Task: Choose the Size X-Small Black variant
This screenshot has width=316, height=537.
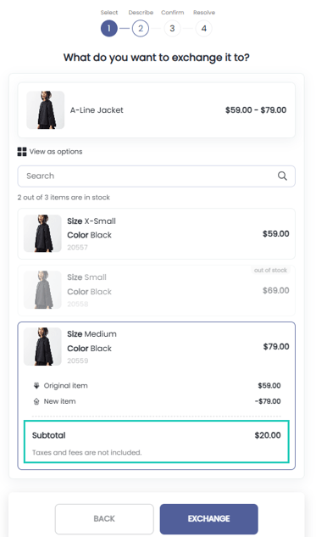Action: click(x=156, y=234)
